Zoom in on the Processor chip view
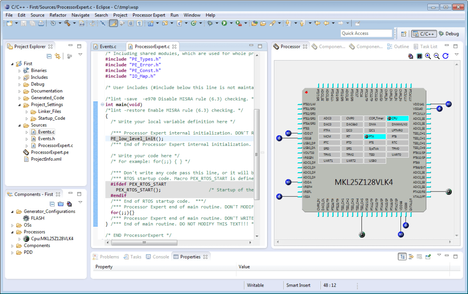Image resolution: width=468 pixels, height=294 pixels. (x=427, y=56)
